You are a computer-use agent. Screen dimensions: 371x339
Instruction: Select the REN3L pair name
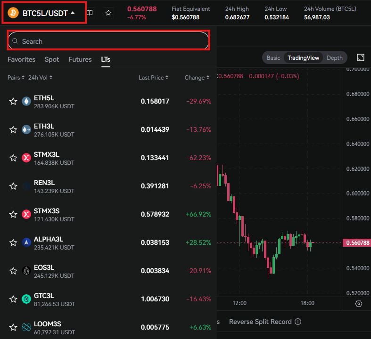click(x=44, y=183)
